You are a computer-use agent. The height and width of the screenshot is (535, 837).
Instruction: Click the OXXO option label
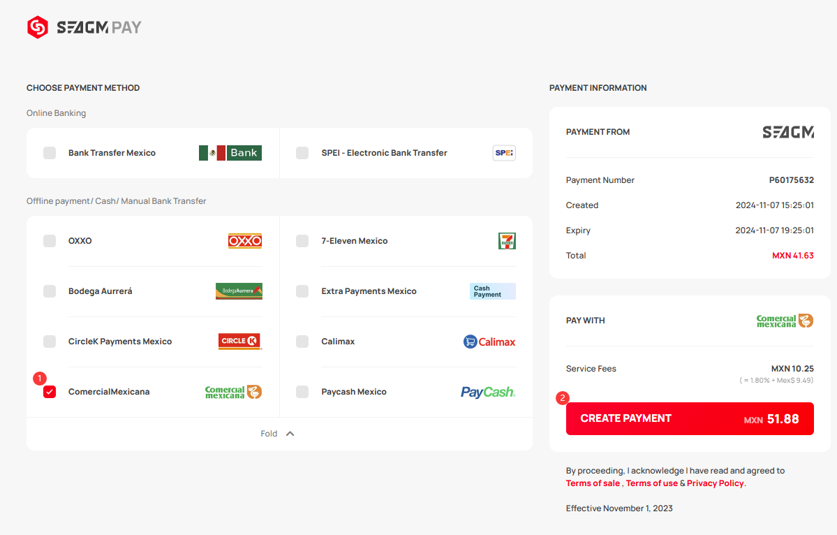click(x=80, y=241)
